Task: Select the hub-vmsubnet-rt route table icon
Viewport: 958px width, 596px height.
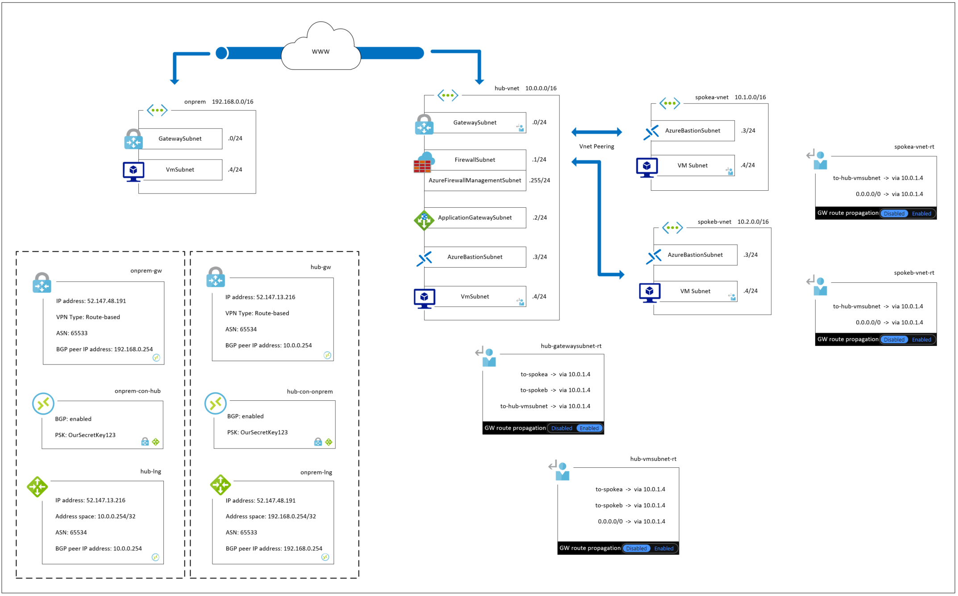Action: coord(559,470)
